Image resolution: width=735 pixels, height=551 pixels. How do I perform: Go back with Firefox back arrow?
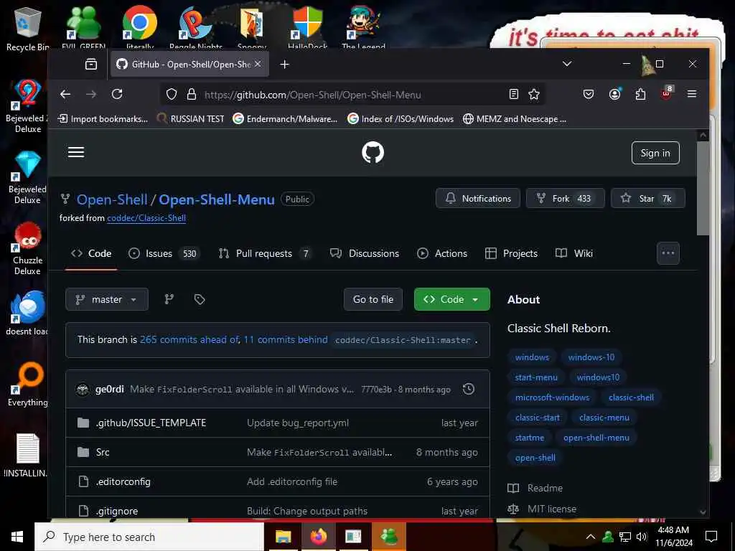point(65,94)
